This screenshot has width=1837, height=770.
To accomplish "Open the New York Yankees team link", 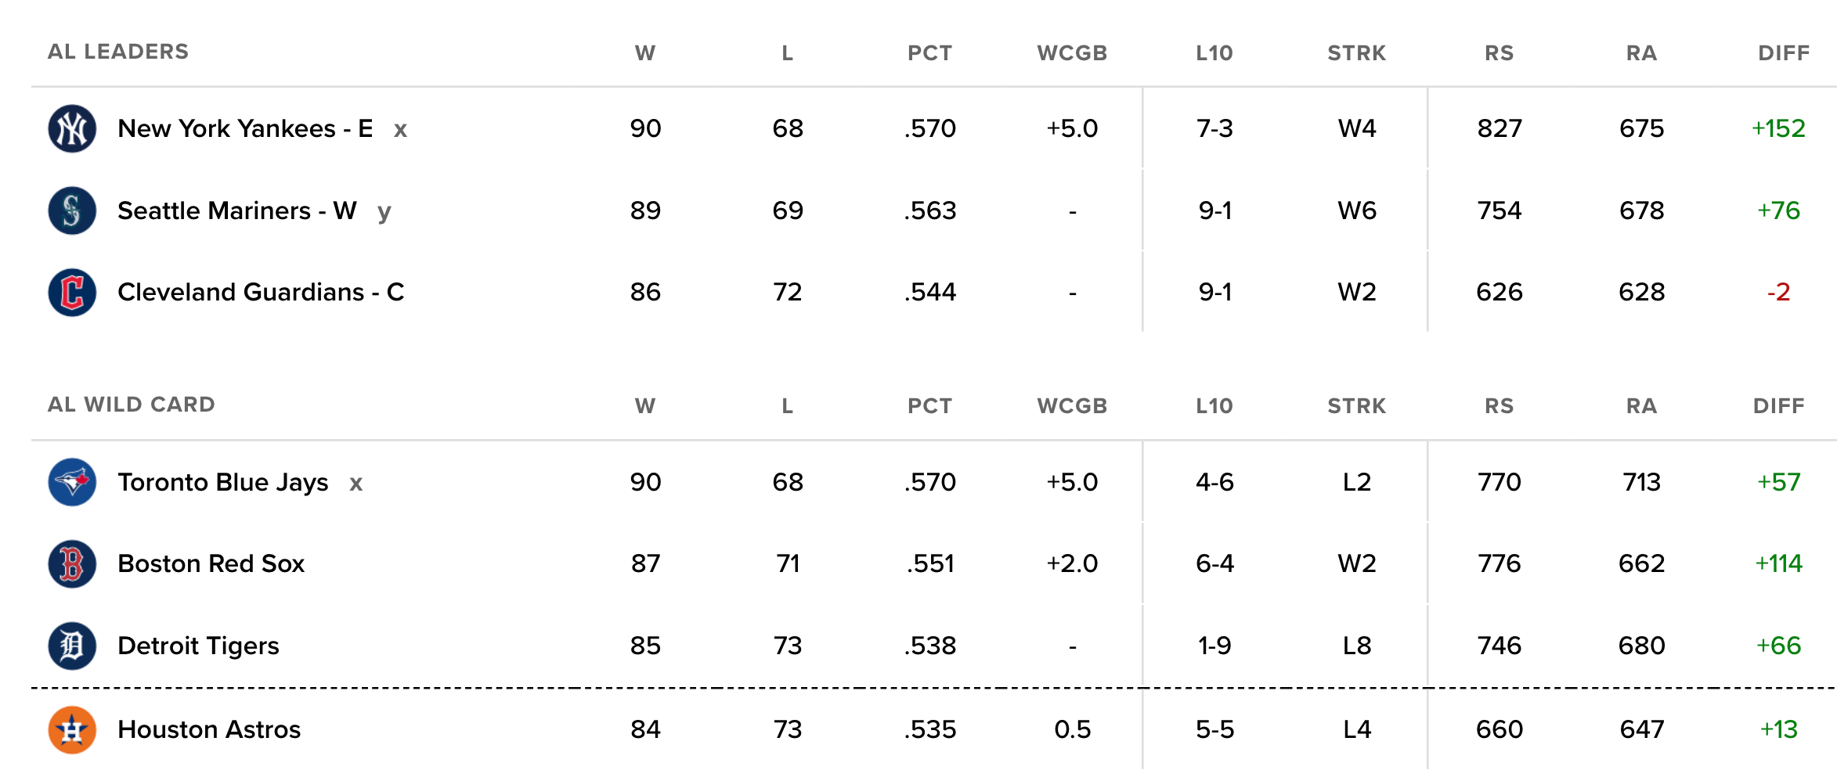I will coord(244,129).
